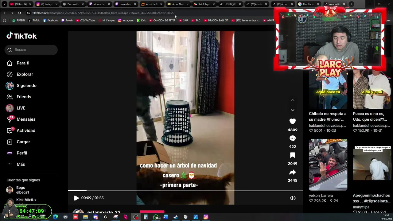Click the tiktok.com address bar
This screenshot has height=221, width=393.
pyautogui.click(x=103, y=13)
